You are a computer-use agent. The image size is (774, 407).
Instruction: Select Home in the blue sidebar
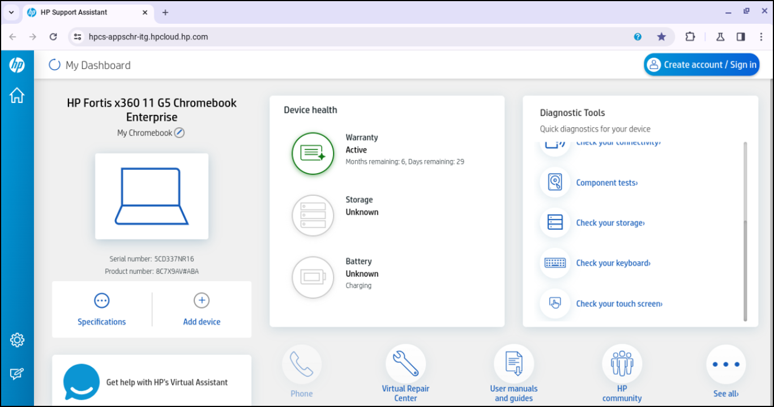[x=17, y=96]
